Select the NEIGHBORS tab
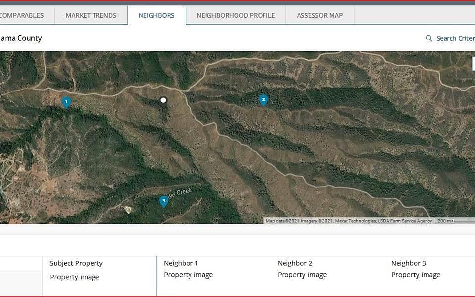The height and width of the screenshot is (297, 475). pos(156,15)
